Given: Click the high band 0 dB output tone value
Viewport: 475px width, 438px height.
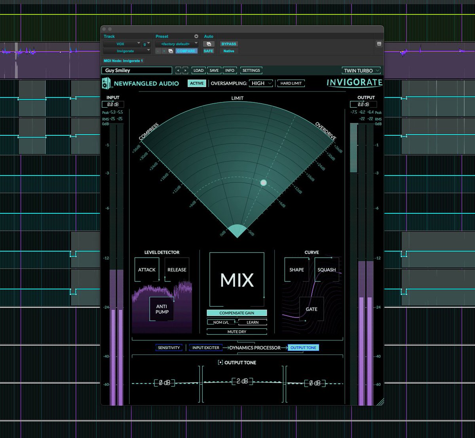Looking at the screenshot, I should 315,383.
